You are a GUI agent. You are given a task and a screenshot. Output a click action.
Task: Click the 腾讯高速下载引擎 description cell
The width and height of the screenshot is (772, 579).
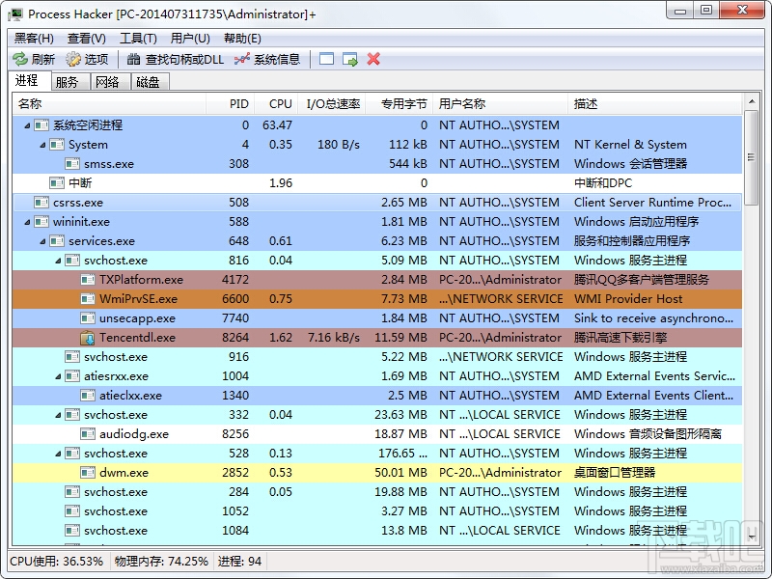click(620, 338)
